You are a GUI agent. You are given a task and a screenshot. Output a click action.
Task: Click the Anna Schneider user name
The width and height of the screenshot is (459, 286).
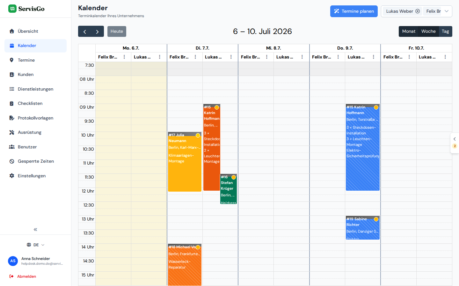(x=36, y=259)
